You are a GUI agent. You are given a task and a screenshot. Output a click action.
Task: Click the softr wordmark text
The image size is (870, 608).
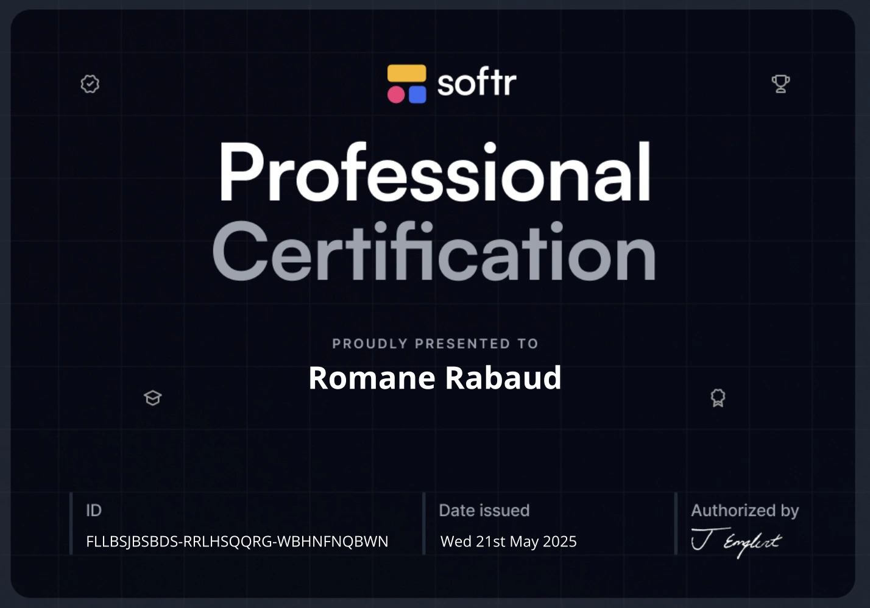pyautogui.click(x=476, y=83)
